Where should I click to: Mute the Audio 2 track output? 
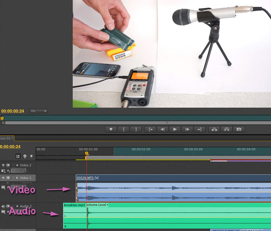point(3,206)
